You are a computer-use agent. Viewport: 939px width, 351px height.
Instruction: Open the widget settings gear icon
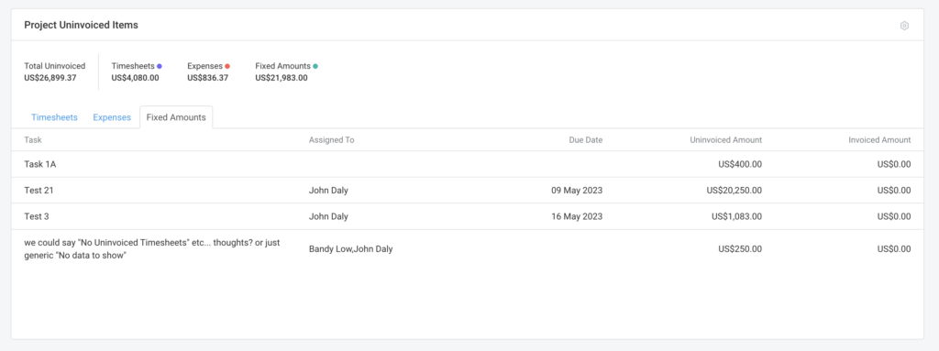click(904, 26)
